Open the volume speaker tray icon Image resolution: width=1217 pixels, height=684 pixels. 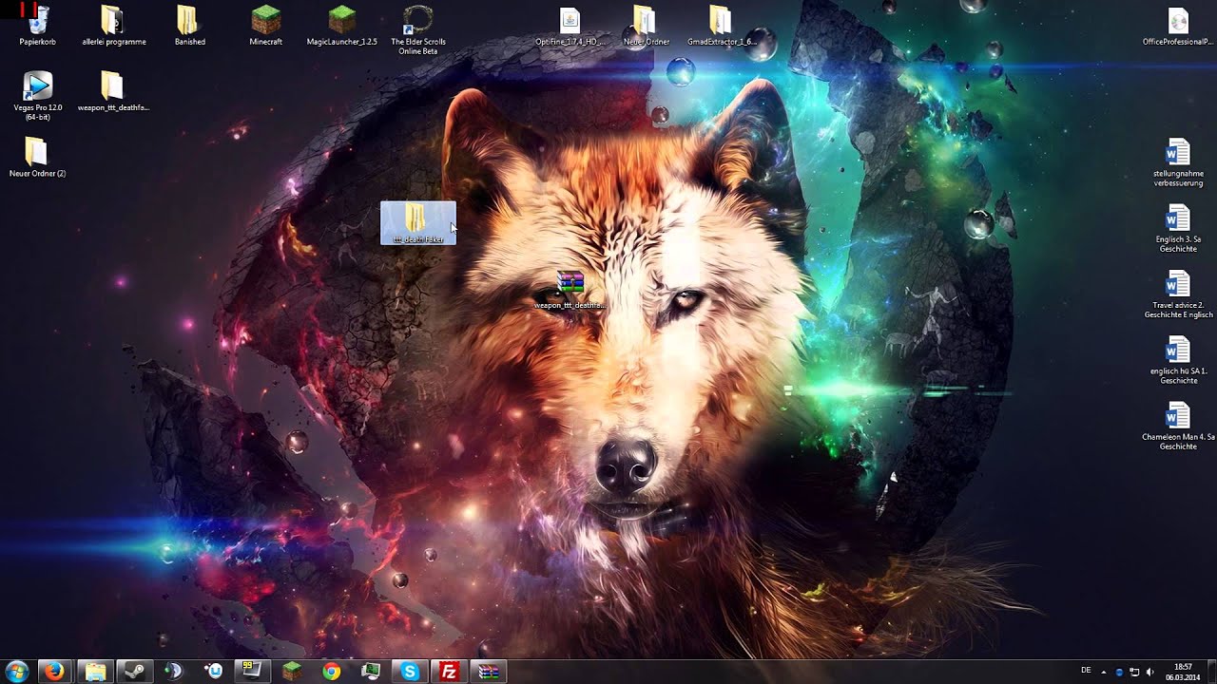point(1149,672)
